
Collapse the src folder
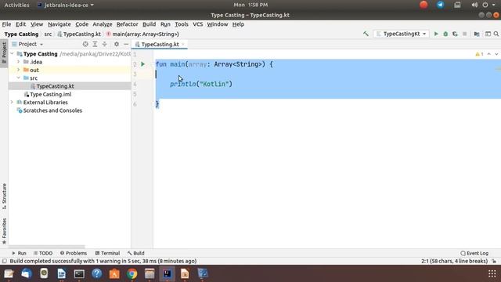click(19, 78)
